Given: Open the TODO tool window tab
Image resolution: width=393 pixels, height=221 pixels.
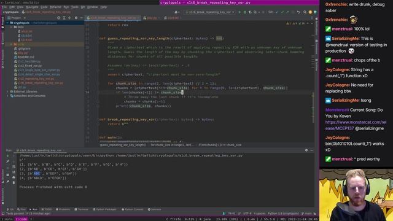Looking at the screenshot, I should (x=47, y=209).
